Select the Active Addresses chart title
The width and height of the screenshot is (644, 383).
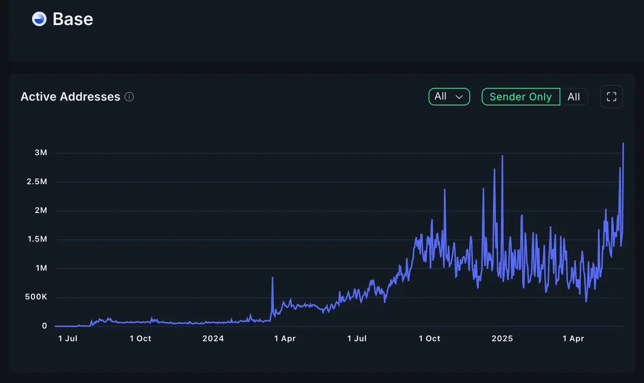pos(70,97)
